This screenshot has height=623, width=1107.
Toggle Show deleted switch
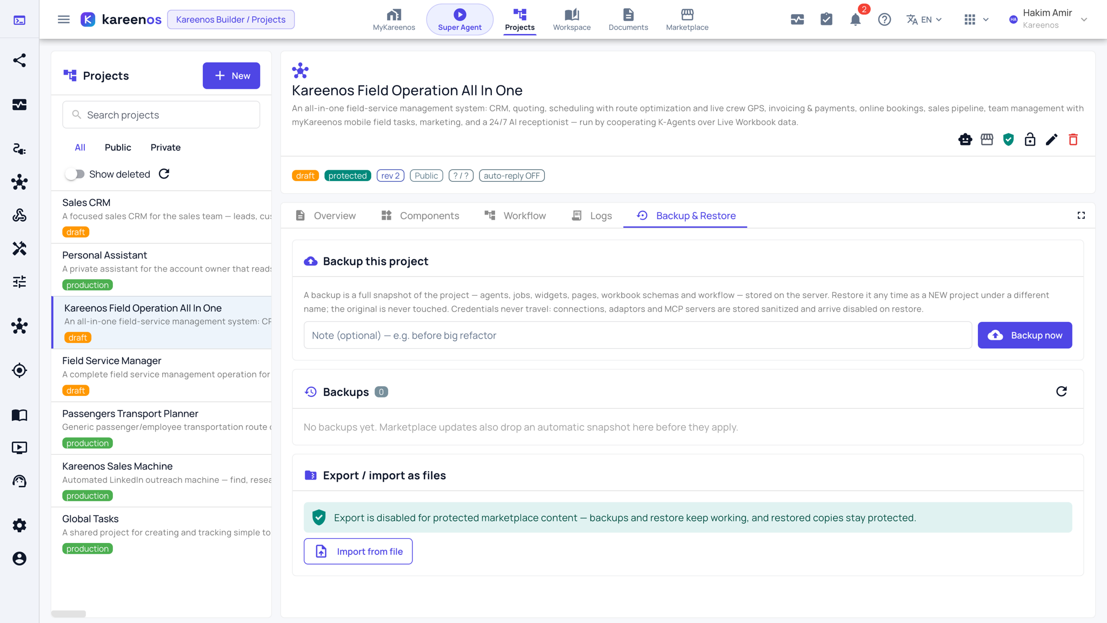[75, 174]
